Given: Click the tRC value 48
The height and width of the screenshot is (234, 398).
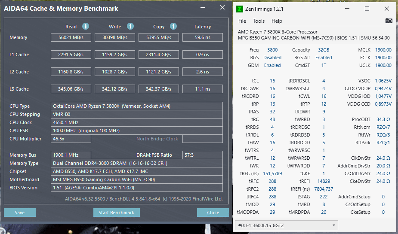Looking at the screenshot, I should click(x=272, y=119).
